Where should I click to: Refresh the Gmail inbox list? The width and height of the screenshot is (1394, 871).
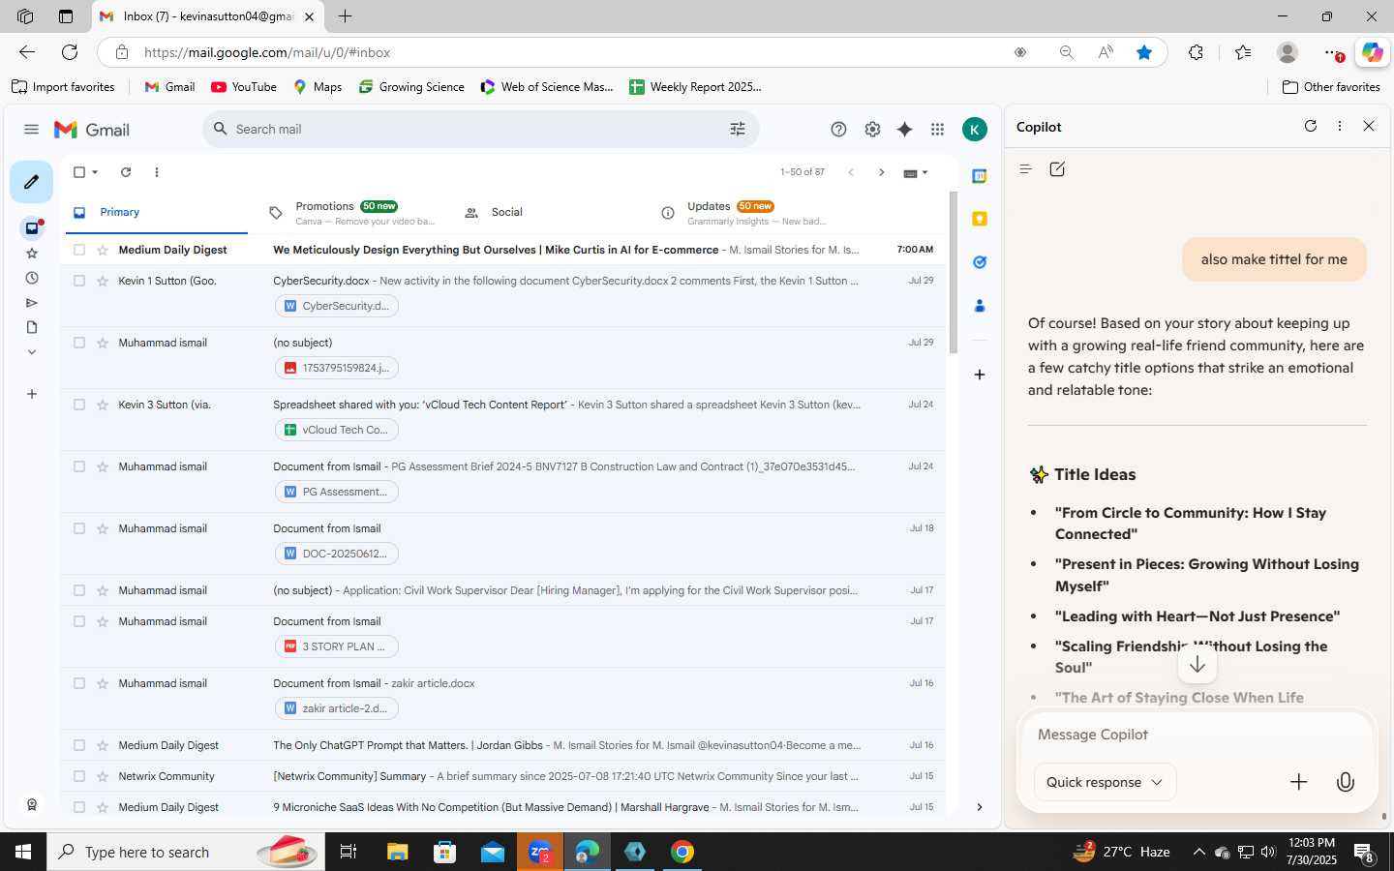point(126,172)
